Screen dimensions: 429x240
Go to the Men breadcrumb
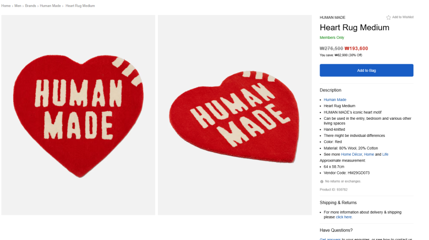18,6
